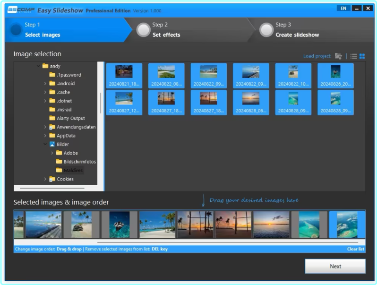Click the .1password folder icon

pyautogui.click(x=52, y=75)
